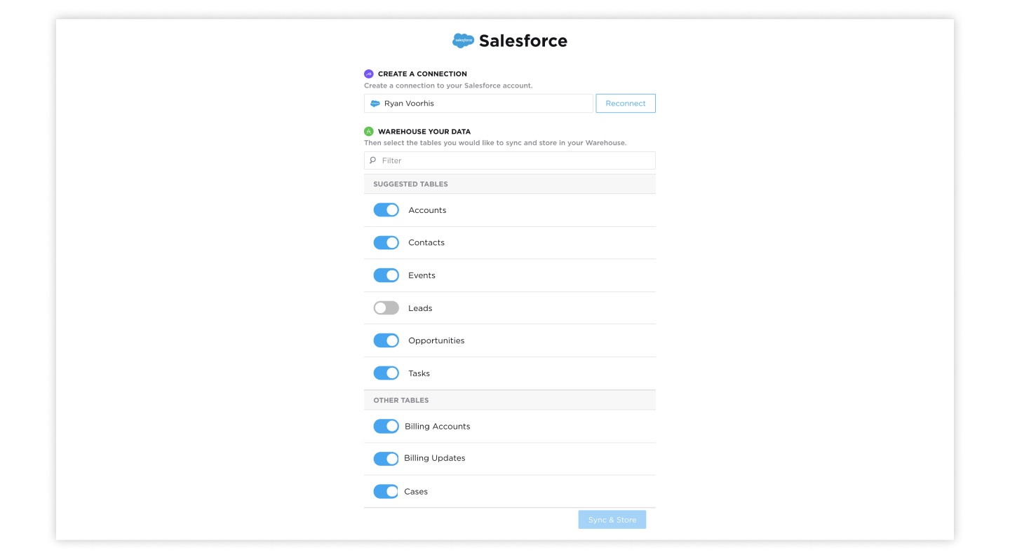The width and height of the screenshot is (1010, 559).
Task: Click the Other Tables section header
Action: pyautogui.click(x=400, y=400)
